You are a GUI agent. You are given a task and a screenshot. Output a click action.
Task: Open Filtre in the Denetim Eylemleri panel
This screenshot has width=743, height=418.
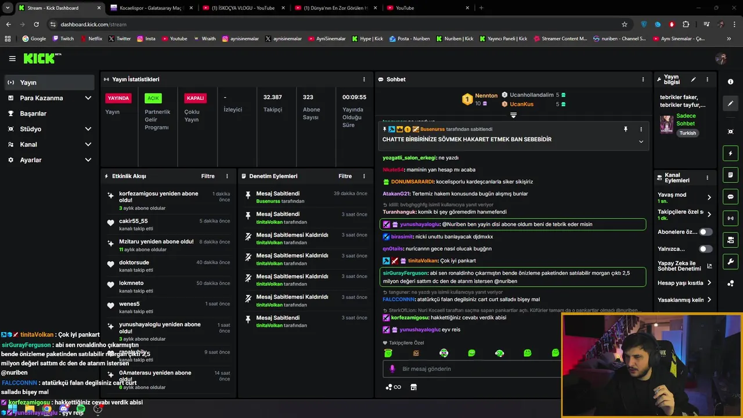(x=345, y=176)
